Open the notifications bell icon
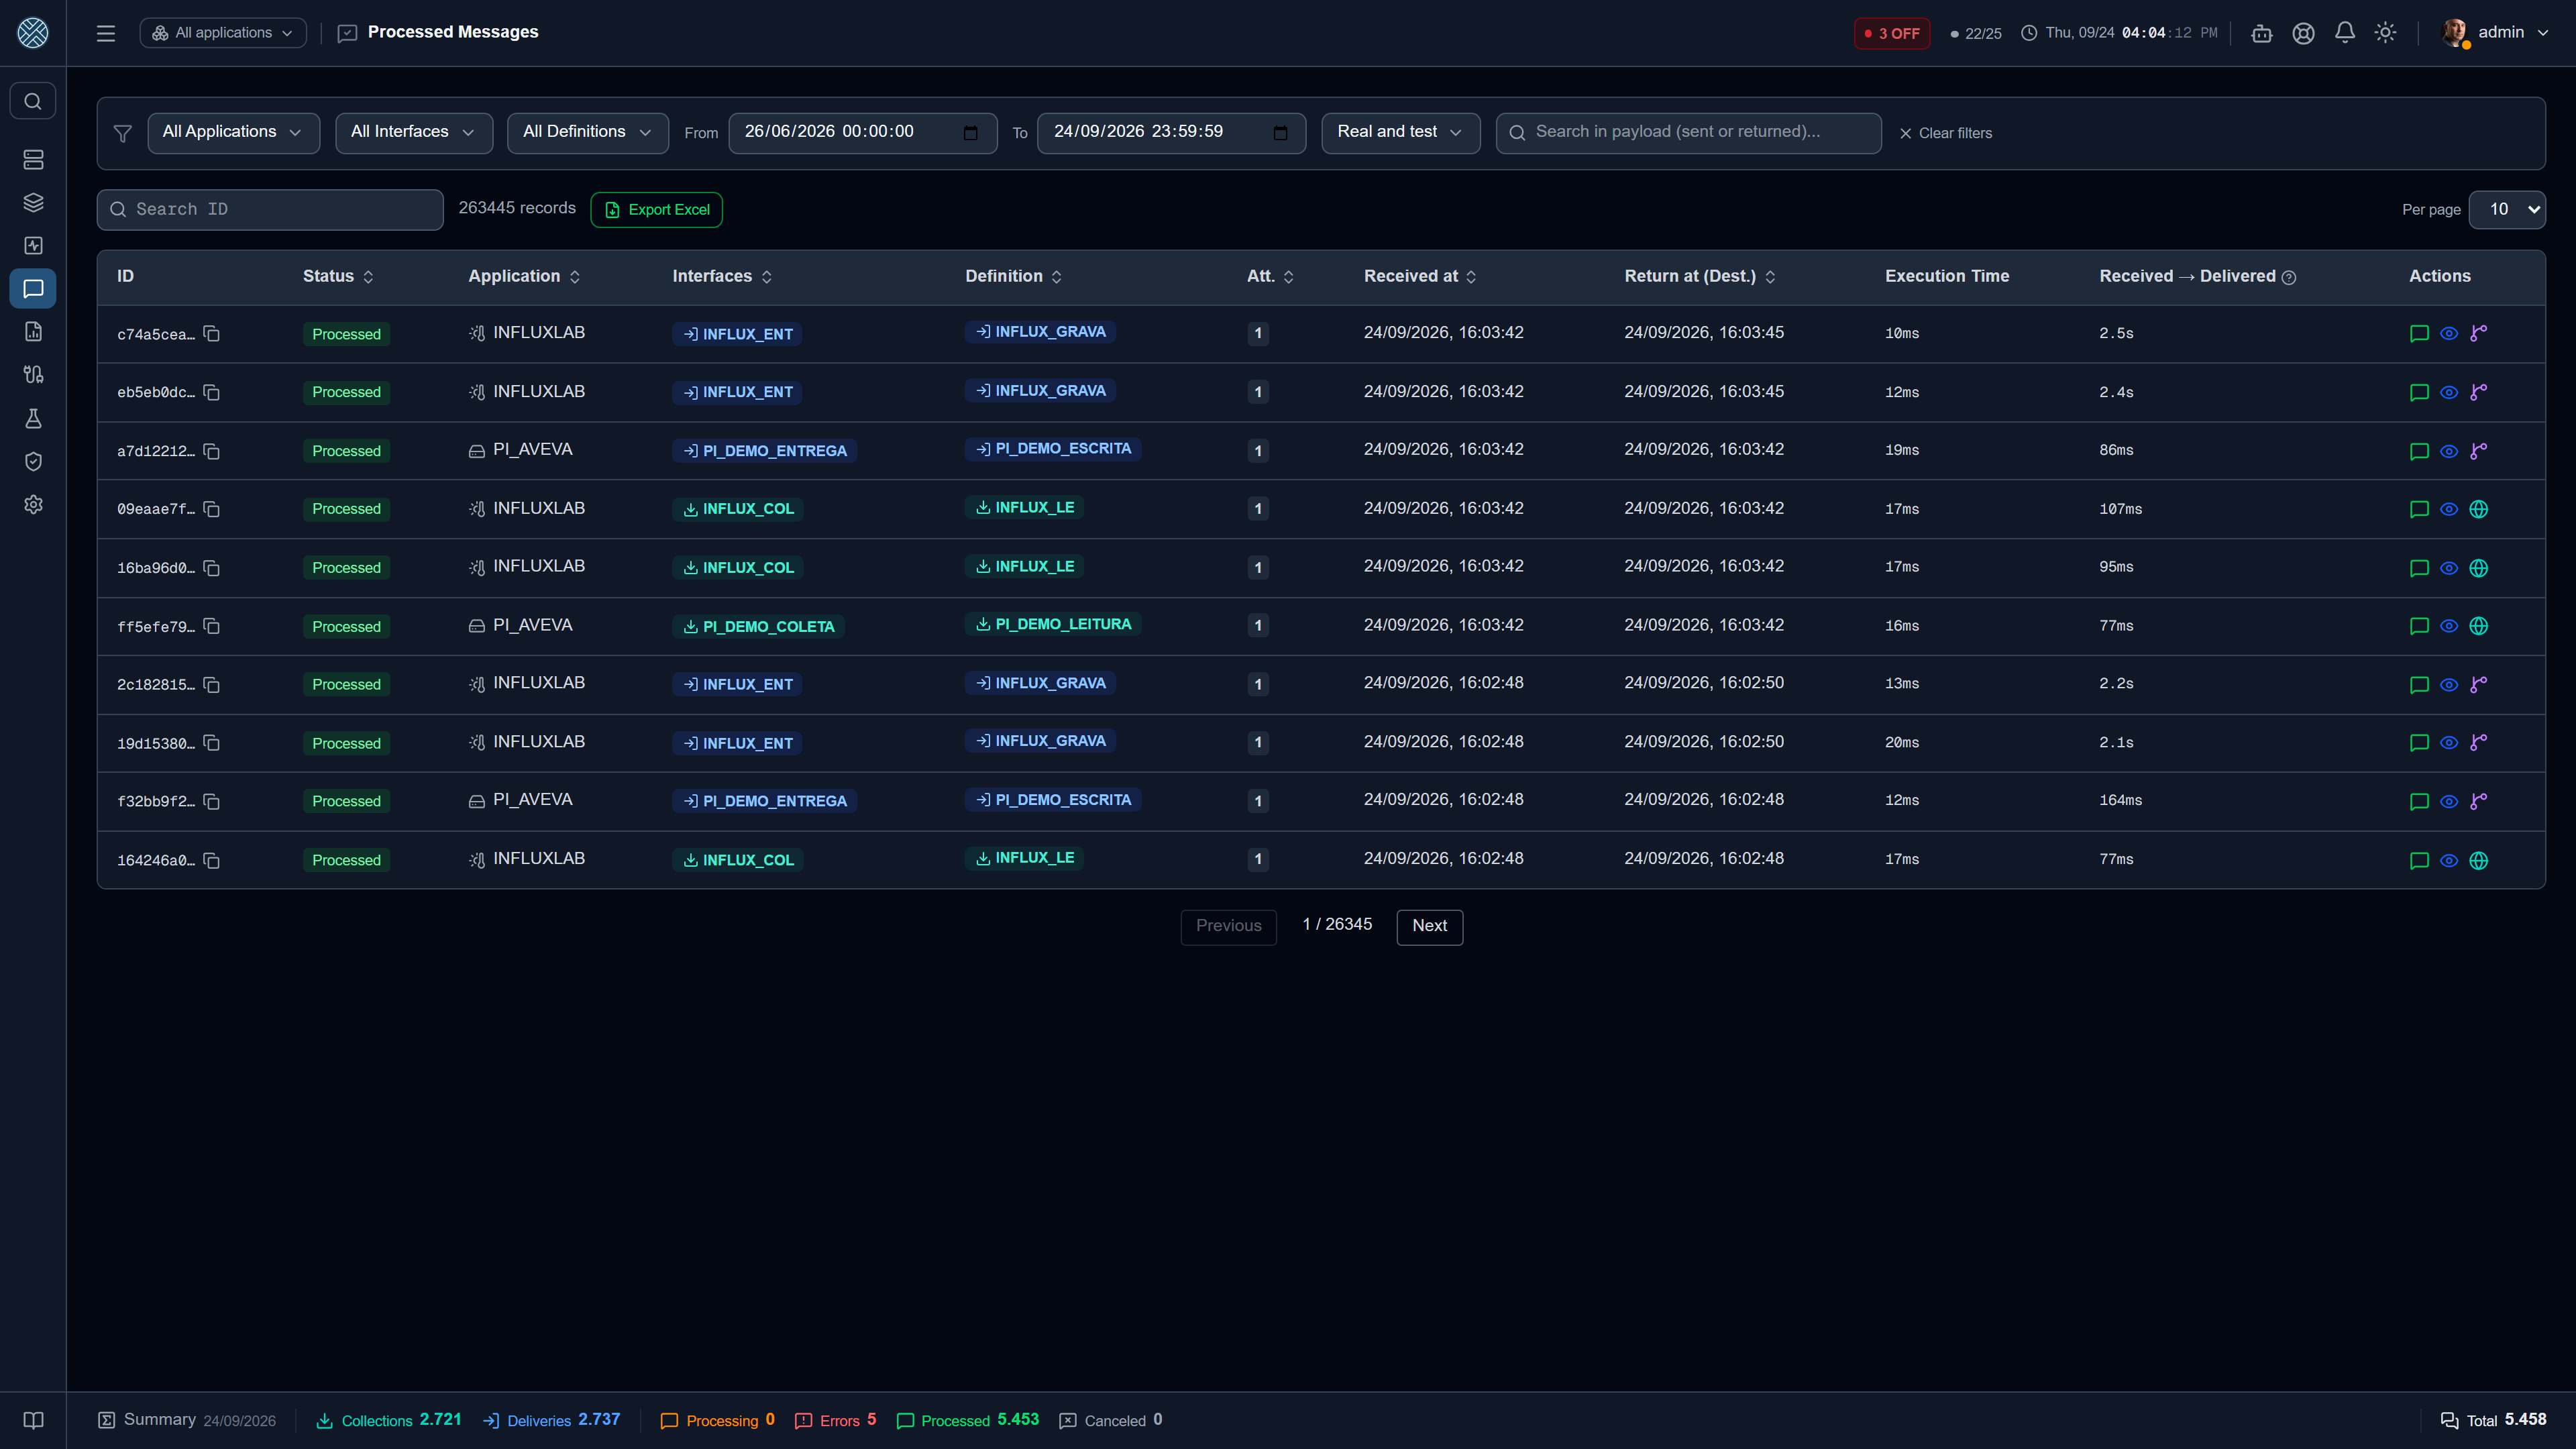The image size is (2576, 1449). (x=2344, y=33)
